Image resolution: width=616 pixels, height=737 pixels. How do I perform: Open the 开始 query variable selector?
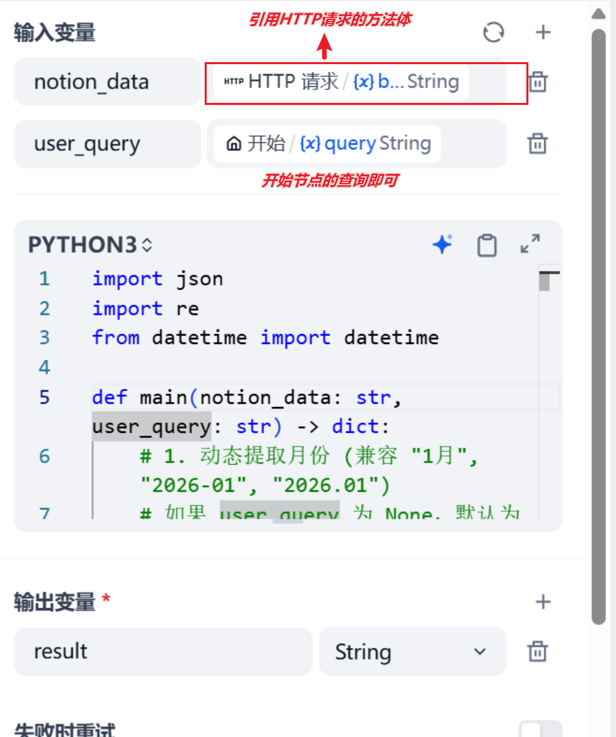coord(328,144)
